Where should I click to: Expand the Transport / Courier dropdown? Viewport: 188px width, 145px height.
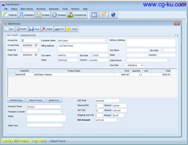[61, 112]
